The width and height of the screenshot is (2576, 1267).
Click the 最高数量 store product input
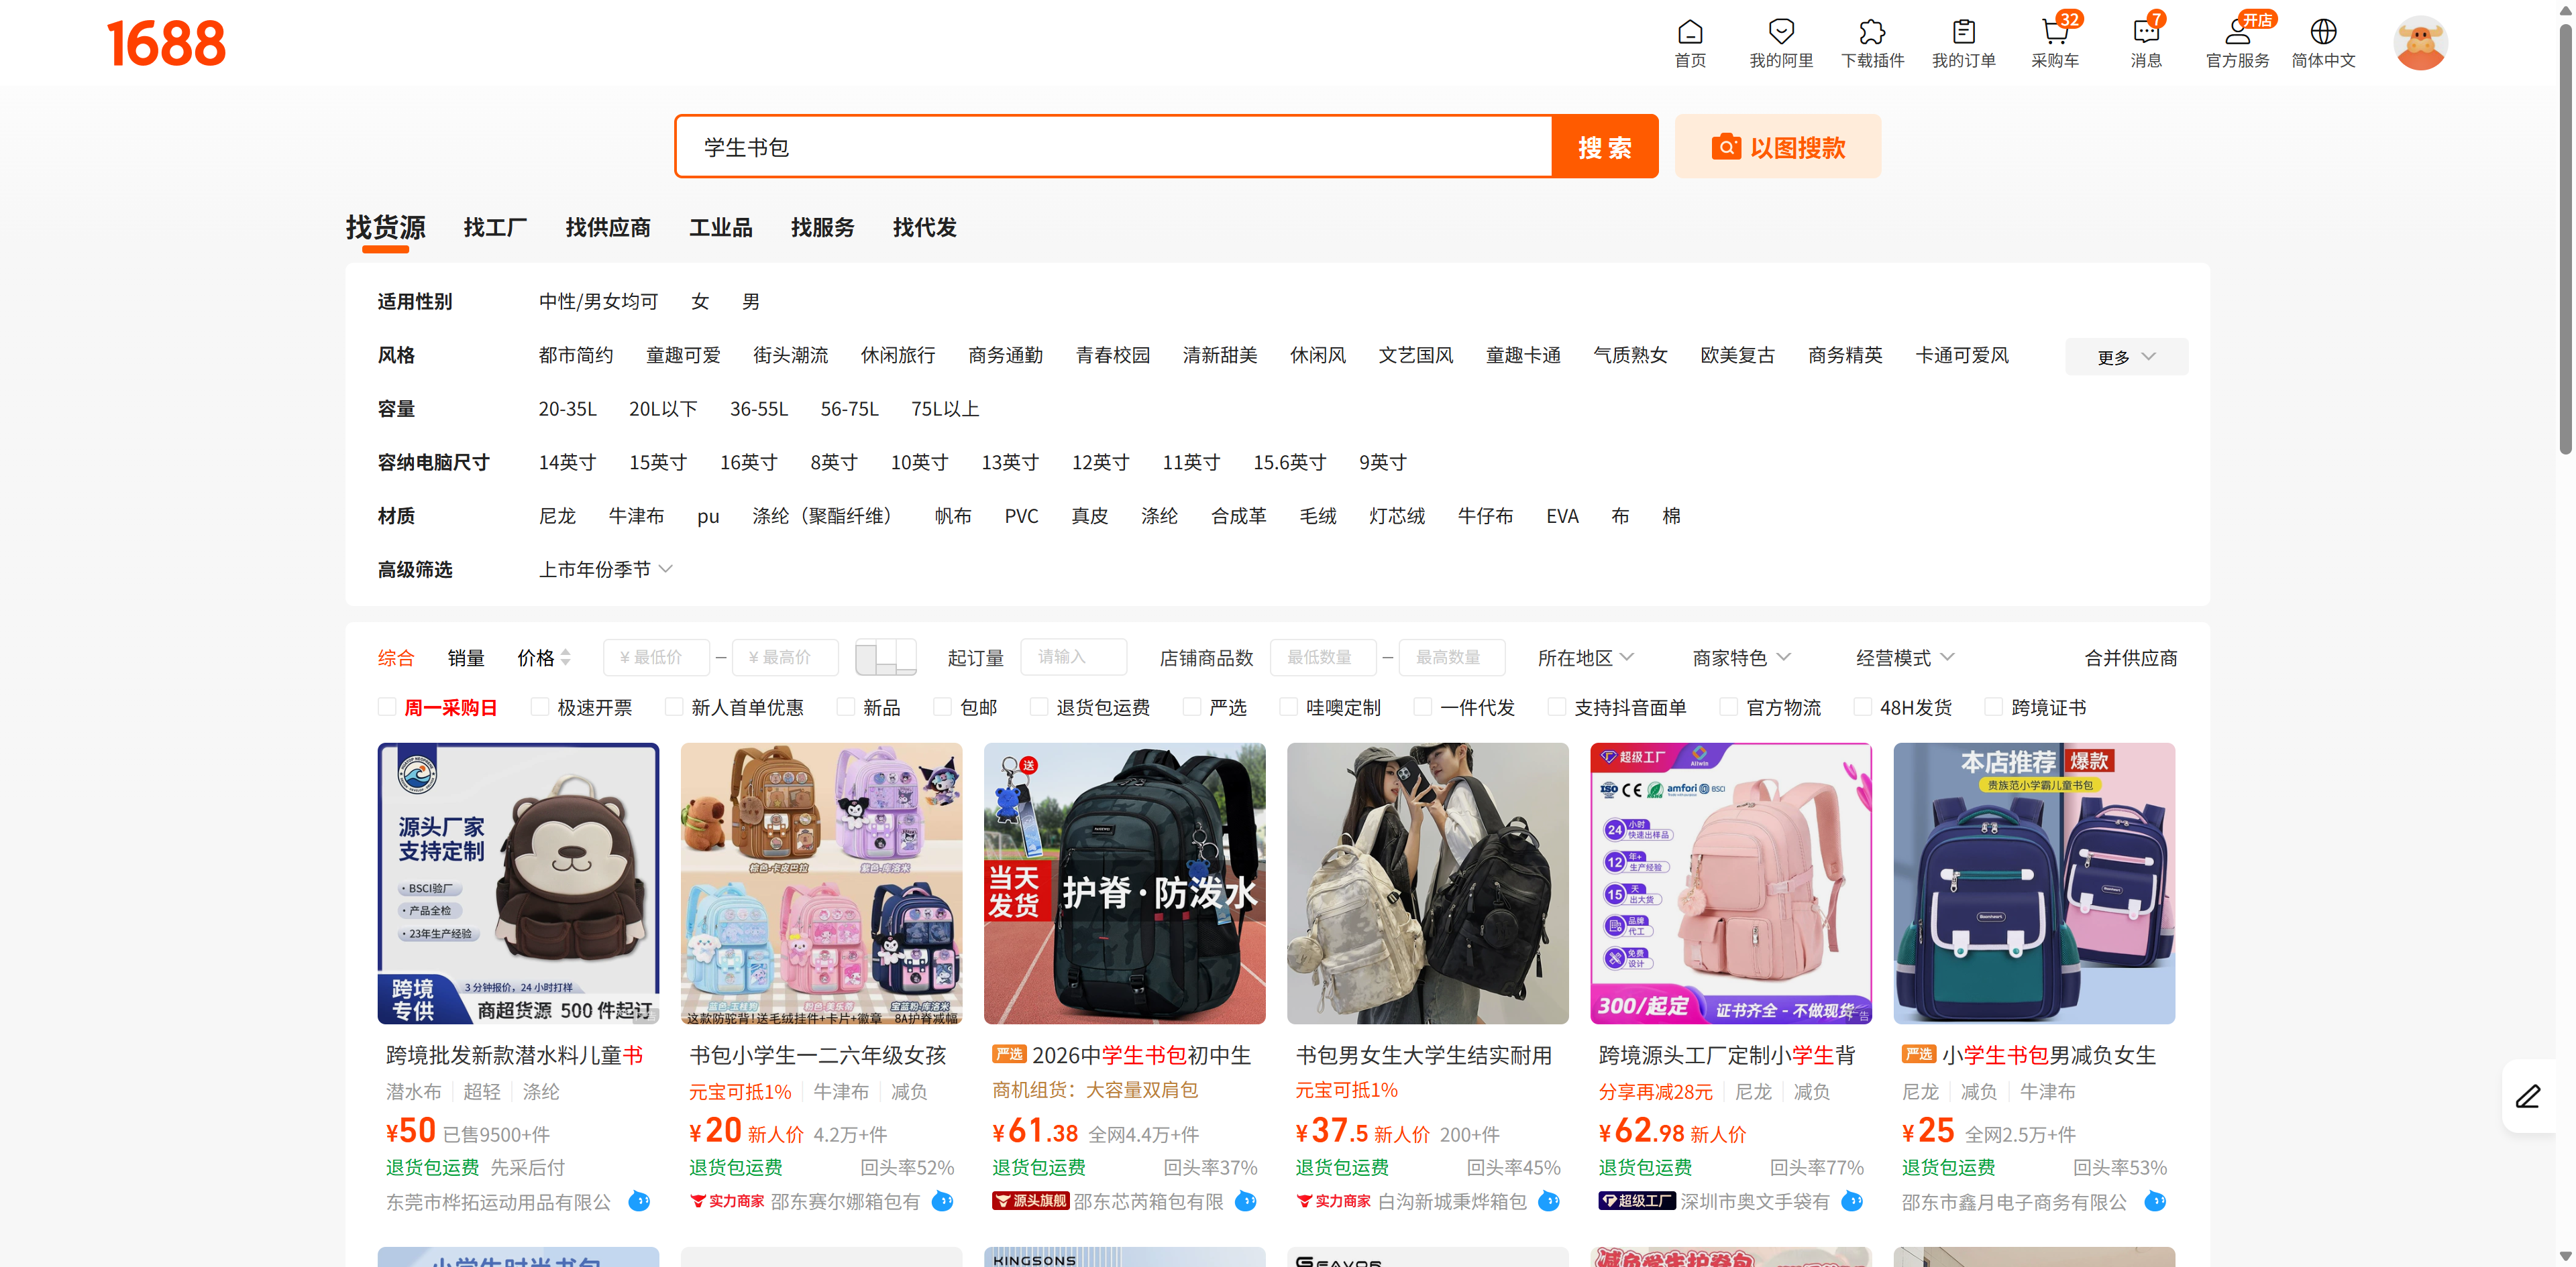click(x=1452, y=658)
